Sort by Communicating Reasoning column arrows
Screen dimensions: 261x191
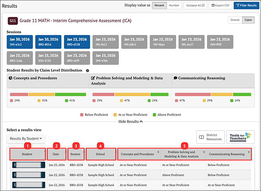tap(249, 152)
